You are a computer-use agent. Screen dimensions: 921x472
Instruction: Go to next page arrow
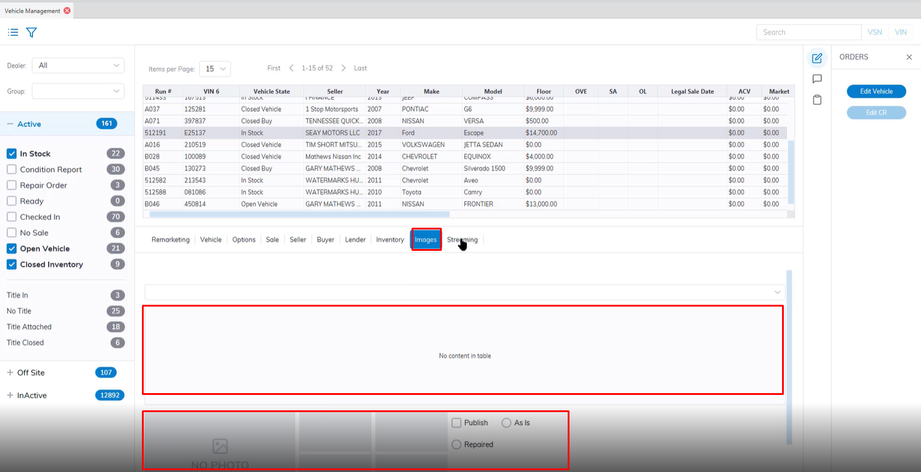(343, 68)
